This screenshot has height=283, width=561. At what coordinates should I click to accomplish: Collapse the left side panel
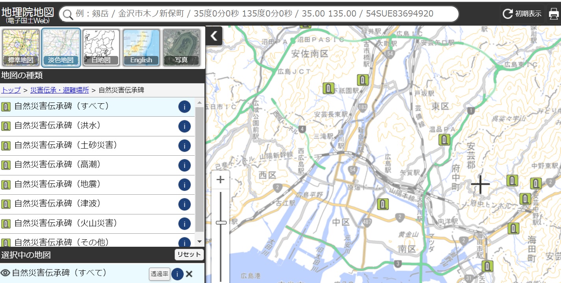(214, 36)
